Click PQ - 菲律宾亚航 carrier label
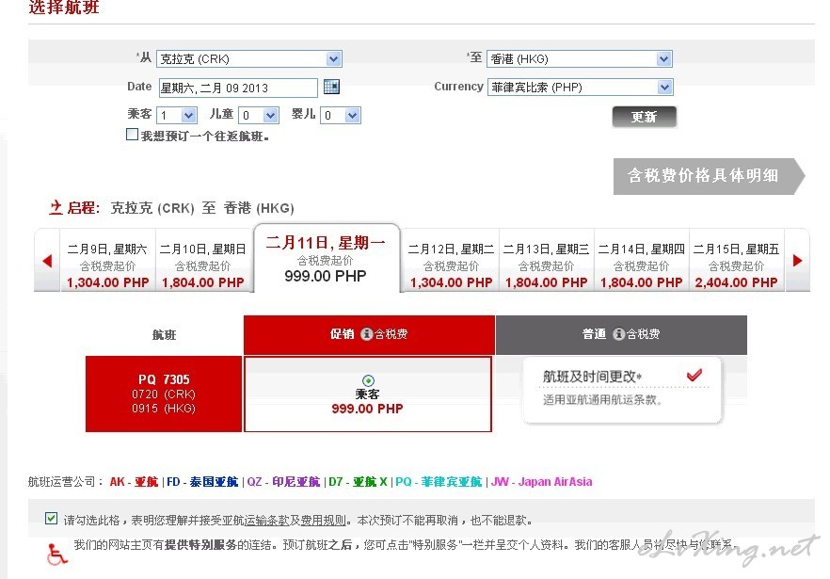Viewport: 830px width, 579px height. (x=439, y=481)
